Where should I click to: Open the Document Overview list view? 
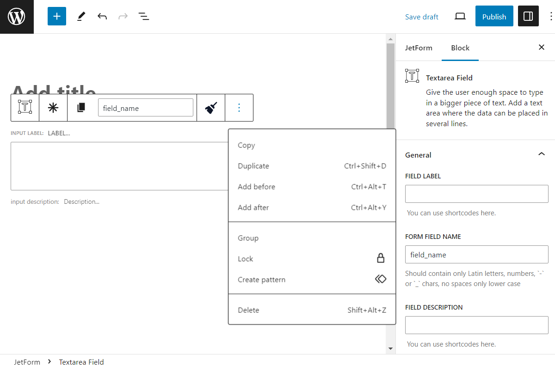pos(144,16)
